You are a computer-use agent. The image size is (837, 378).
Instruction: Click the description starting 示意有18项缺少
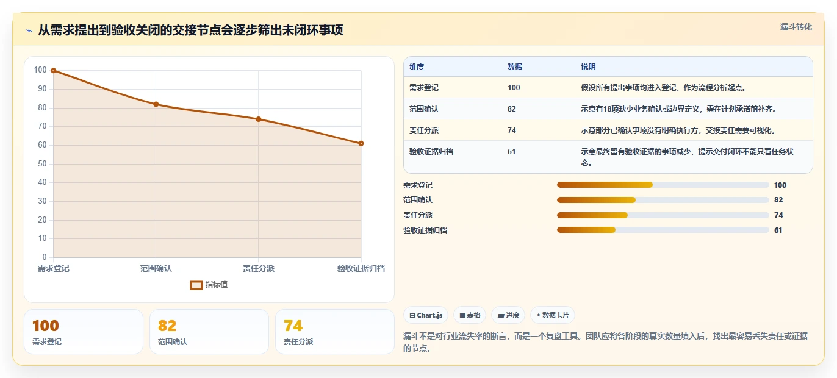pyautogui.click(x=678, y=109)
